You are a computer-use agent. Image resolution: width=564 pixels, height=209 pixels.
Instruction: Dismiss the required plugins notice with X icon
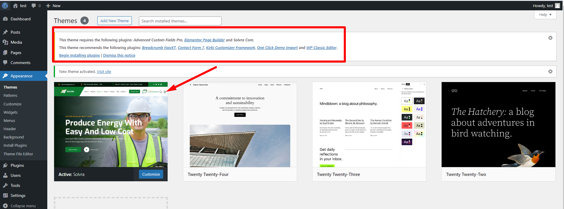pos(550,38)
